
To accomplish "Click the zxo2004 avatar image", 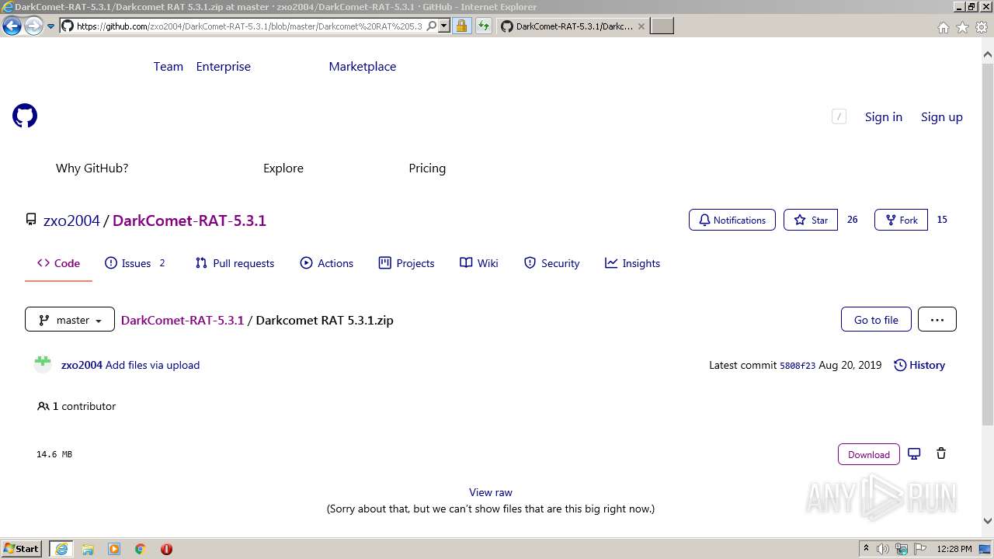I will point(43,364).
